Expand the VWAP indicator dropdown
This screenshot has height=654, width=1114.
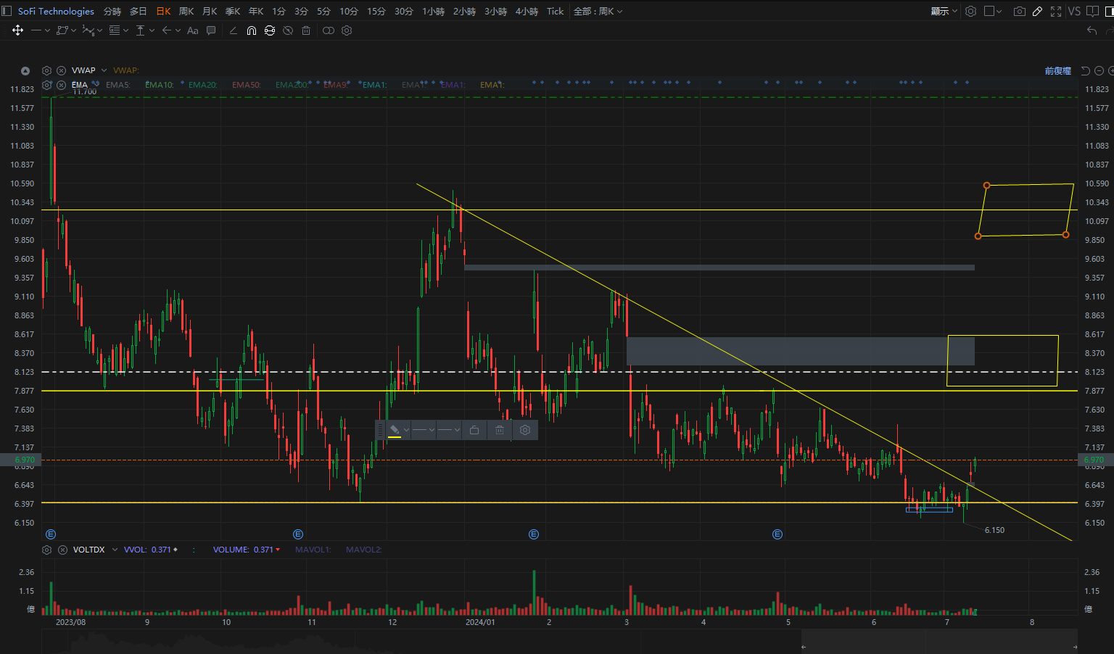click(x=104, y=70)
